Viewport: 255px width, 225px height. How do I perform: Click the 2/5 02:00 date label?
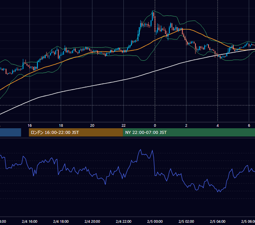(186, 221)
